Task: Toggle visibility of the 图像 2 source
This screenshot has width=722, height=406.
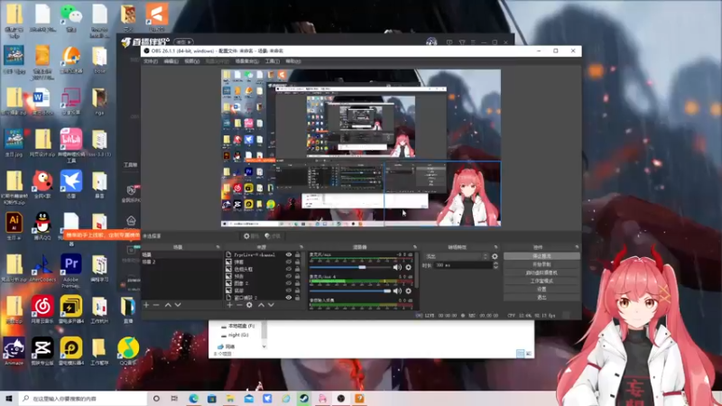Action: [289, 283]
